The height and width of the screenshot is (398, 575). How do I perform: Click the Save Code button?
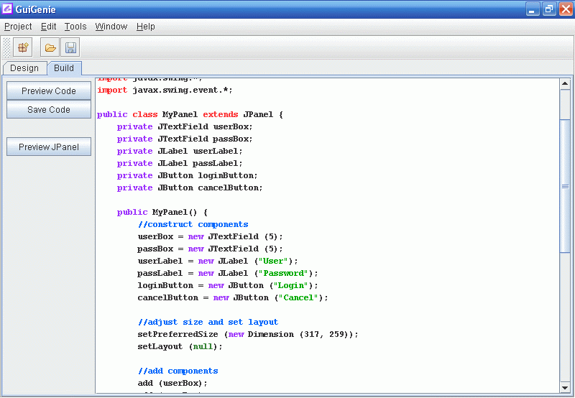tap(49, 110)
